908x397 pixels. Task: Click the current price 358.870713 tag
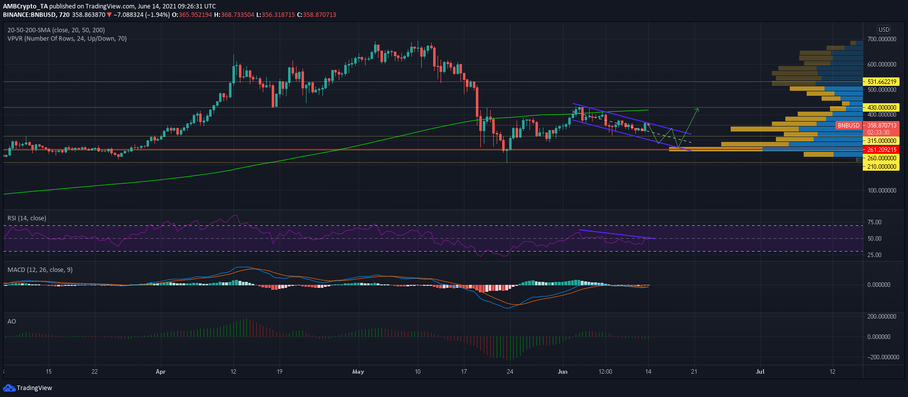pyautogui.click(x=882, y=126)
